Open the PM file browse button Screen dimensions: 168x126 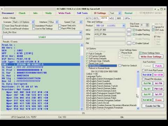coord(129,43)
